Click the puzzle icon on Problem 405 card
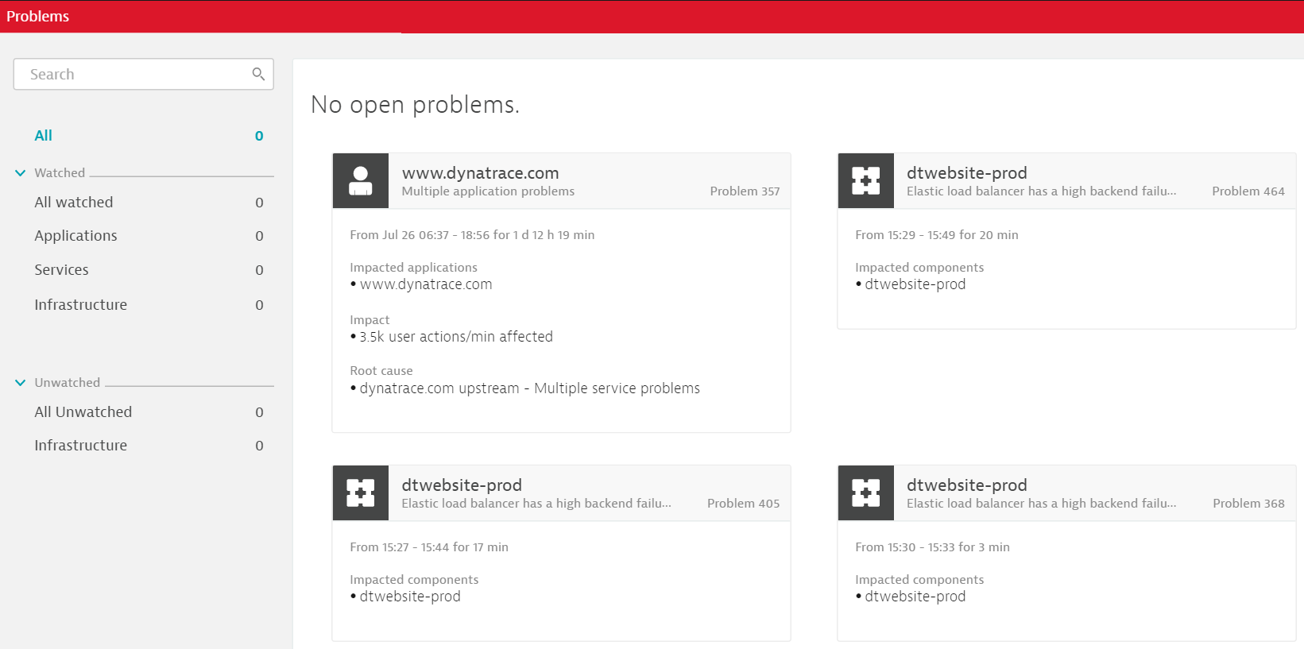 click(361, 493)
